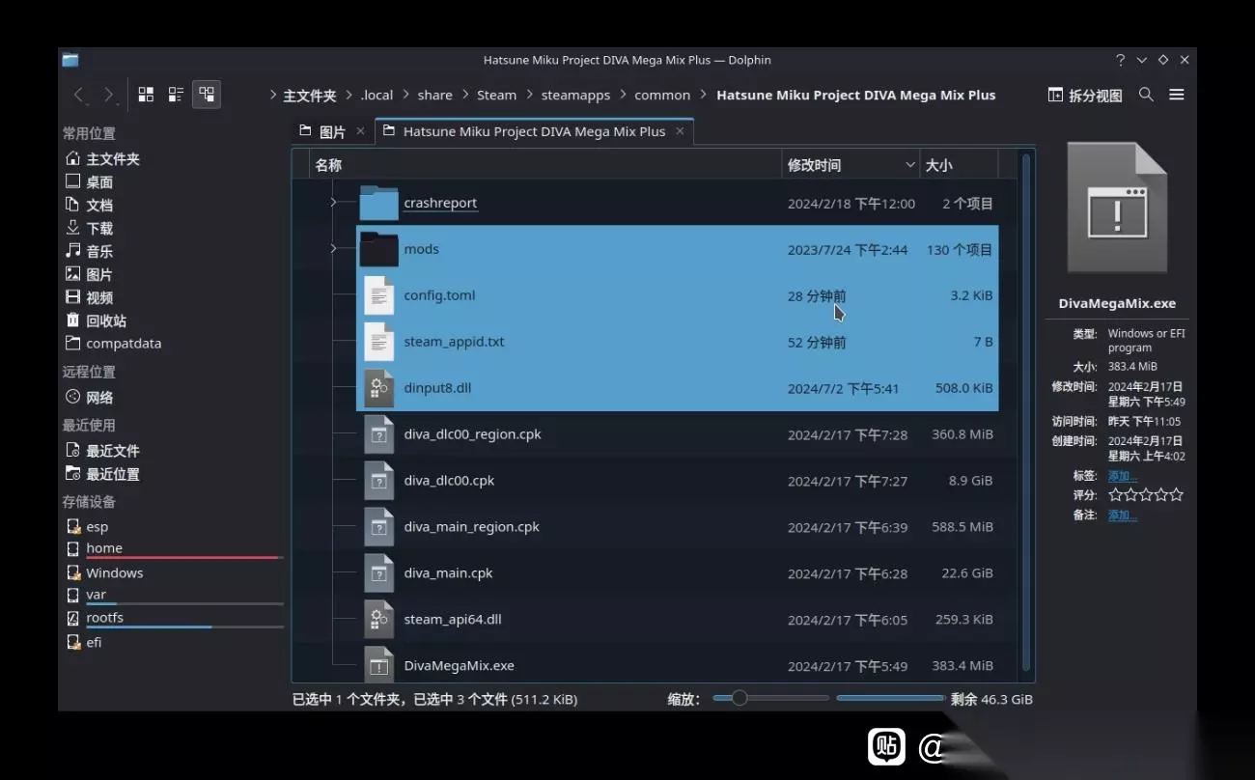Click the 修改时间 column sort arrow
This screenshot has height=780, width=1255.
click(x=909, y=165)
